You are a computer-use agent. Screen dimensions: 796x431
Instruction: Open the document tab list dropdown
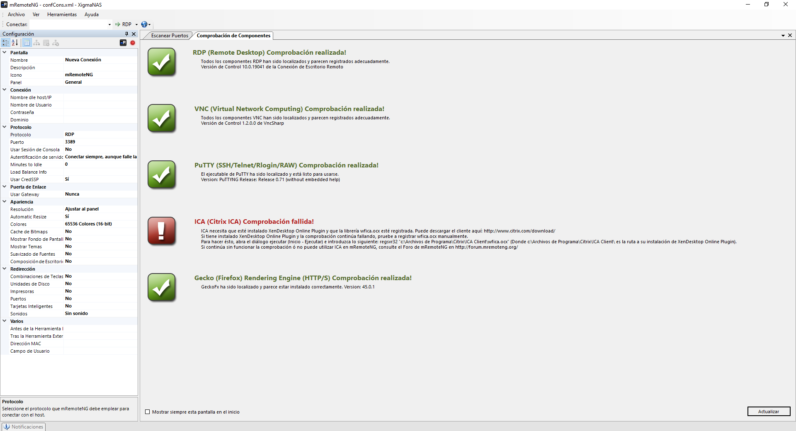783,36
